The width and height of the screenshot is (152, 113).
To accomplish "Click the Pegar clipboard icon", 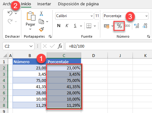I will (31, 16).
